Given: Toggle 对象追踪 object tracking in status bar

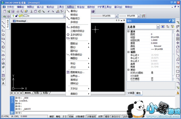Looking at the screenshot, I should 91,116.
